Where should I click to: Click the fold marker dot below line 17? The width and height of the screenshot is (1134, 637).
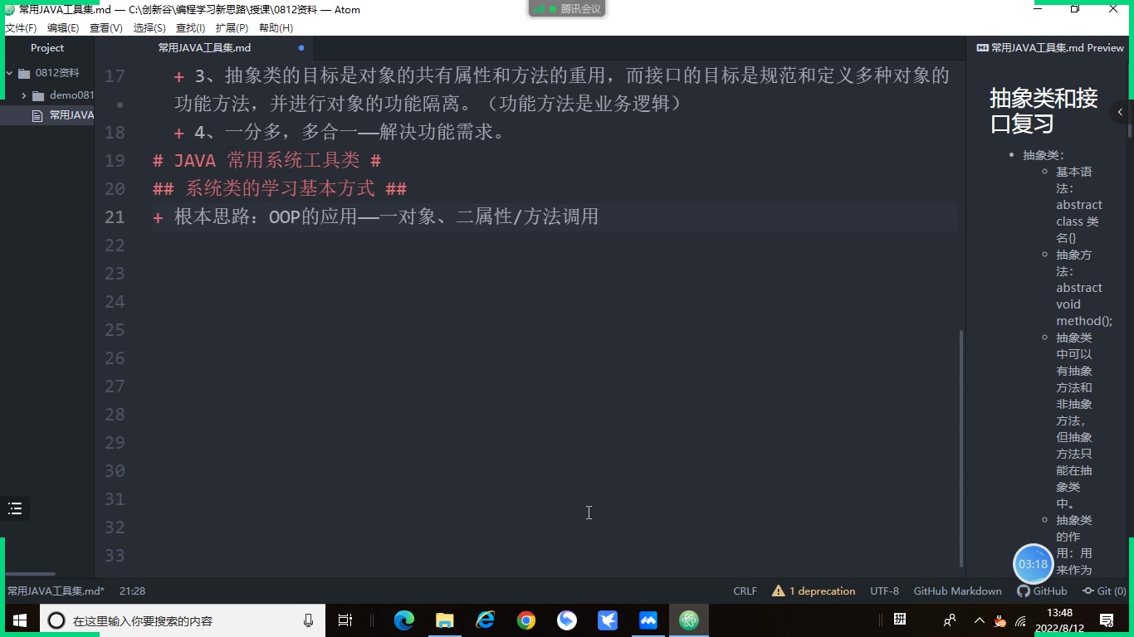120,105
